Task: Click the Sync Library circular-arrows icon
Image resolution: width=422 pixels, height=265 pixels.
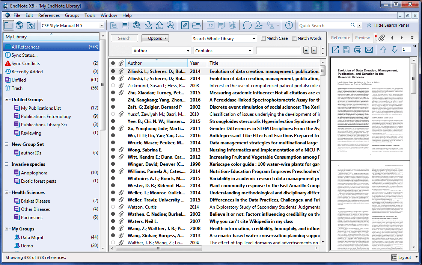Action: [x=247, y=26]
